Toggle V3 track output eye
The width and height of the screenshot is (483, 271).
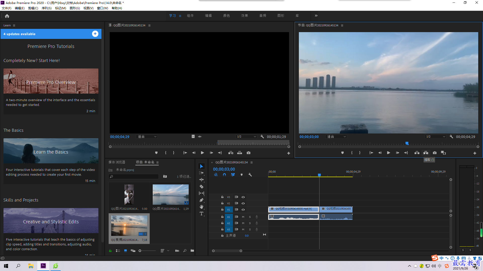[x=243, y=197]
